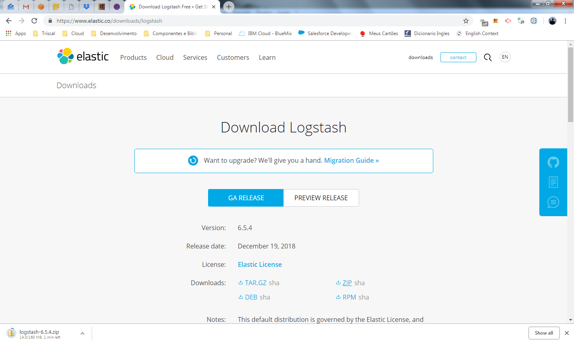This screenshot has height=343, width=574.
Task: Click the circular upgrade refresh icon
Action: click(x=193, y=160)
